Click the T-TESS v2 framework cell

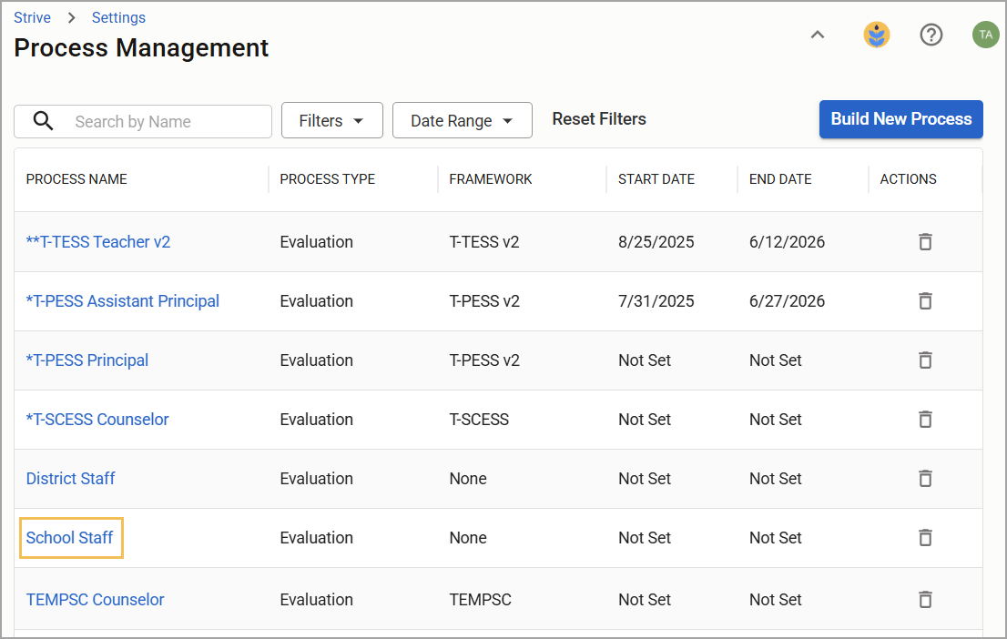point(484,242)
